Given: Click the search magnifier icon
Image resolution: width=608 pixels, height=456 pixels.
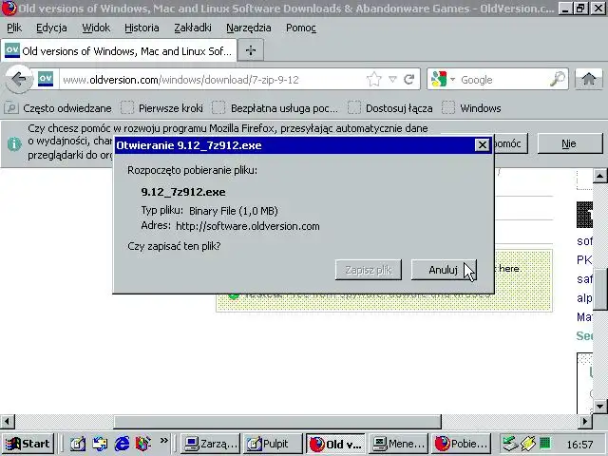Looking at the screenshot, I should pos(558,79).
